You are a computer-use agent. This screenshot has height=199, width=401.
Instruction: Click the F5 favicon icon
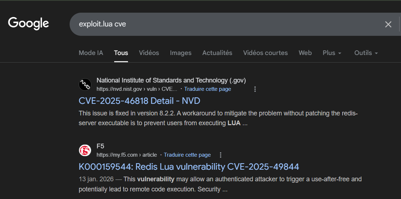[85, 150]
